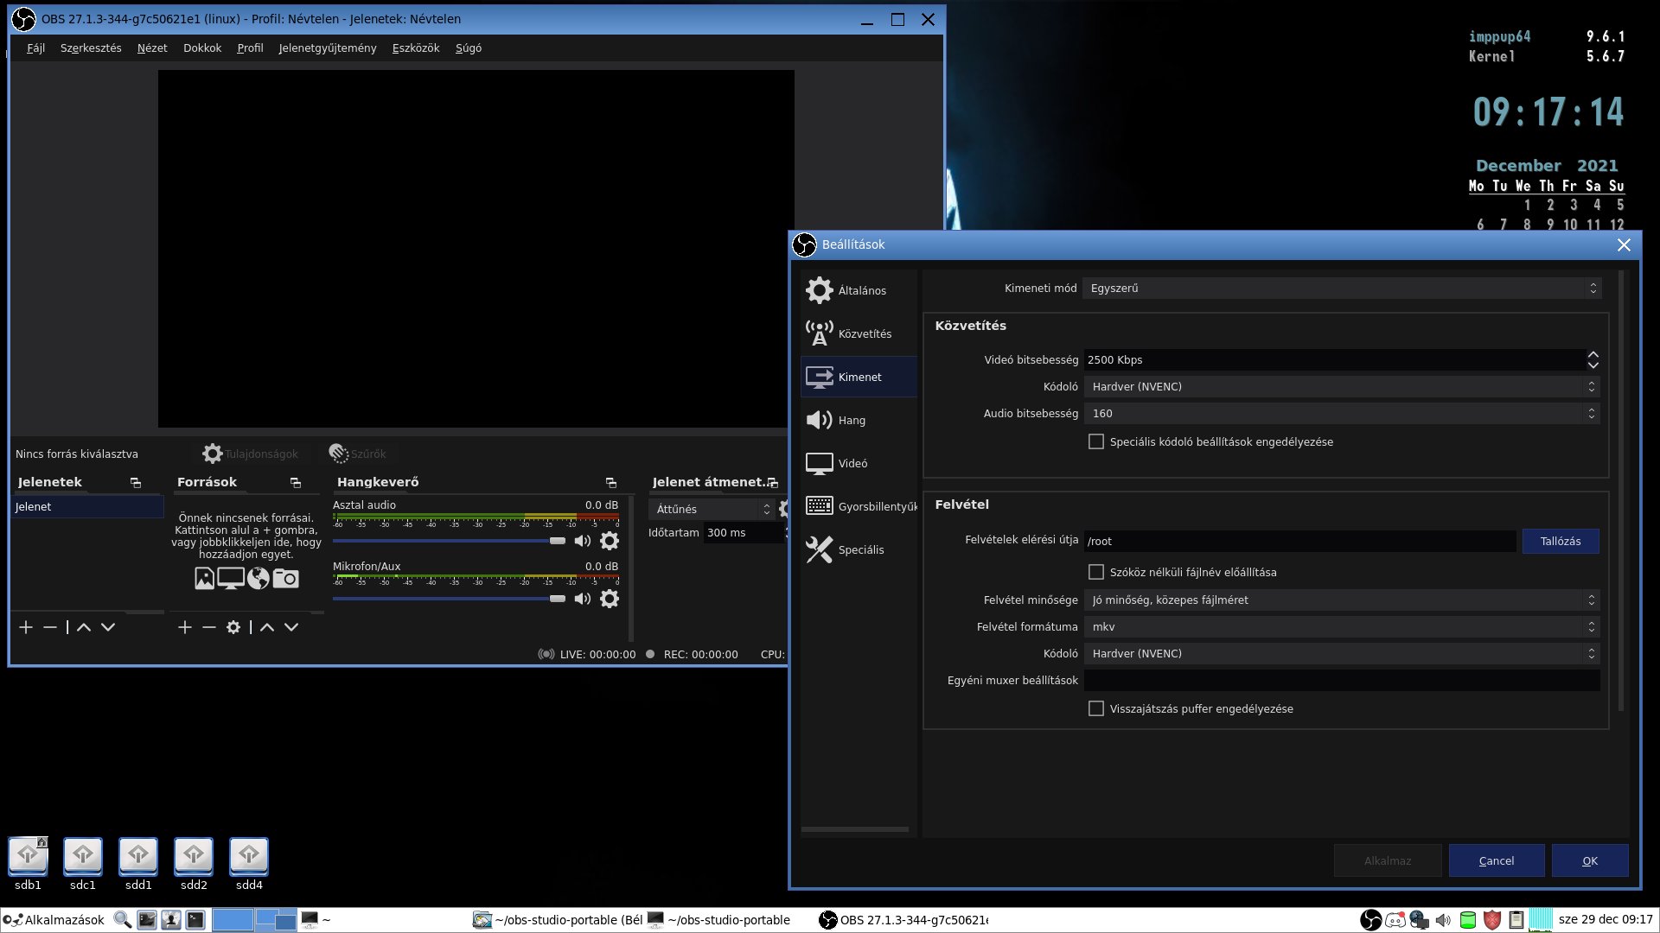Viewport: 1660px width, 933px height.
Task: Select the Kimenet settings category
Action: [x=859, y=377]
